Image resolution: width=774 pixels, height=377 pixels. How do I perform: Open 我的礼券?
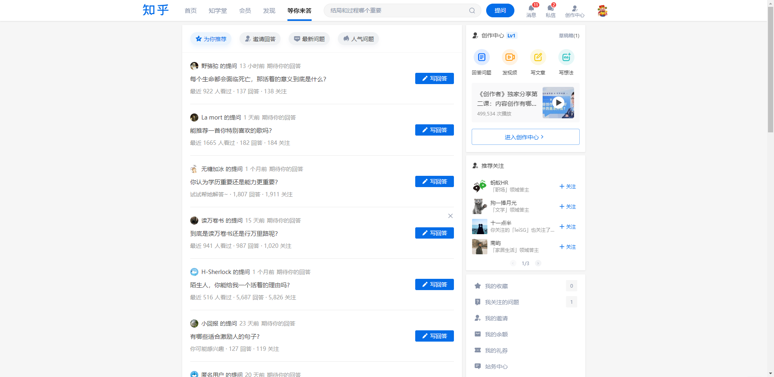pos(525,350)
